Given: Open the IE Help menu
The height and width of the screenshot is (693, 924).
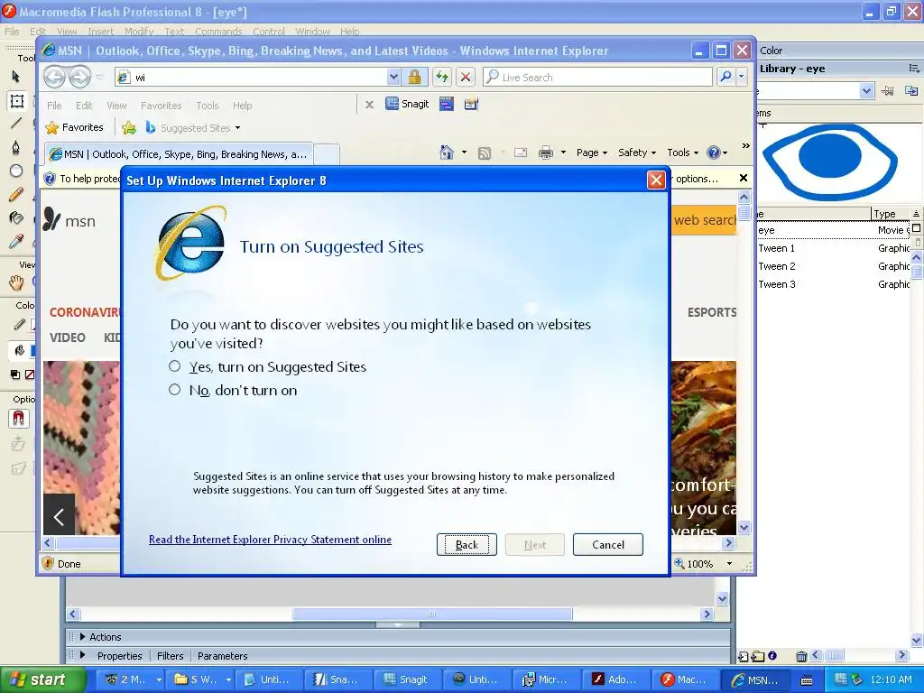Looking at the screenshot, I should (242, 106).
